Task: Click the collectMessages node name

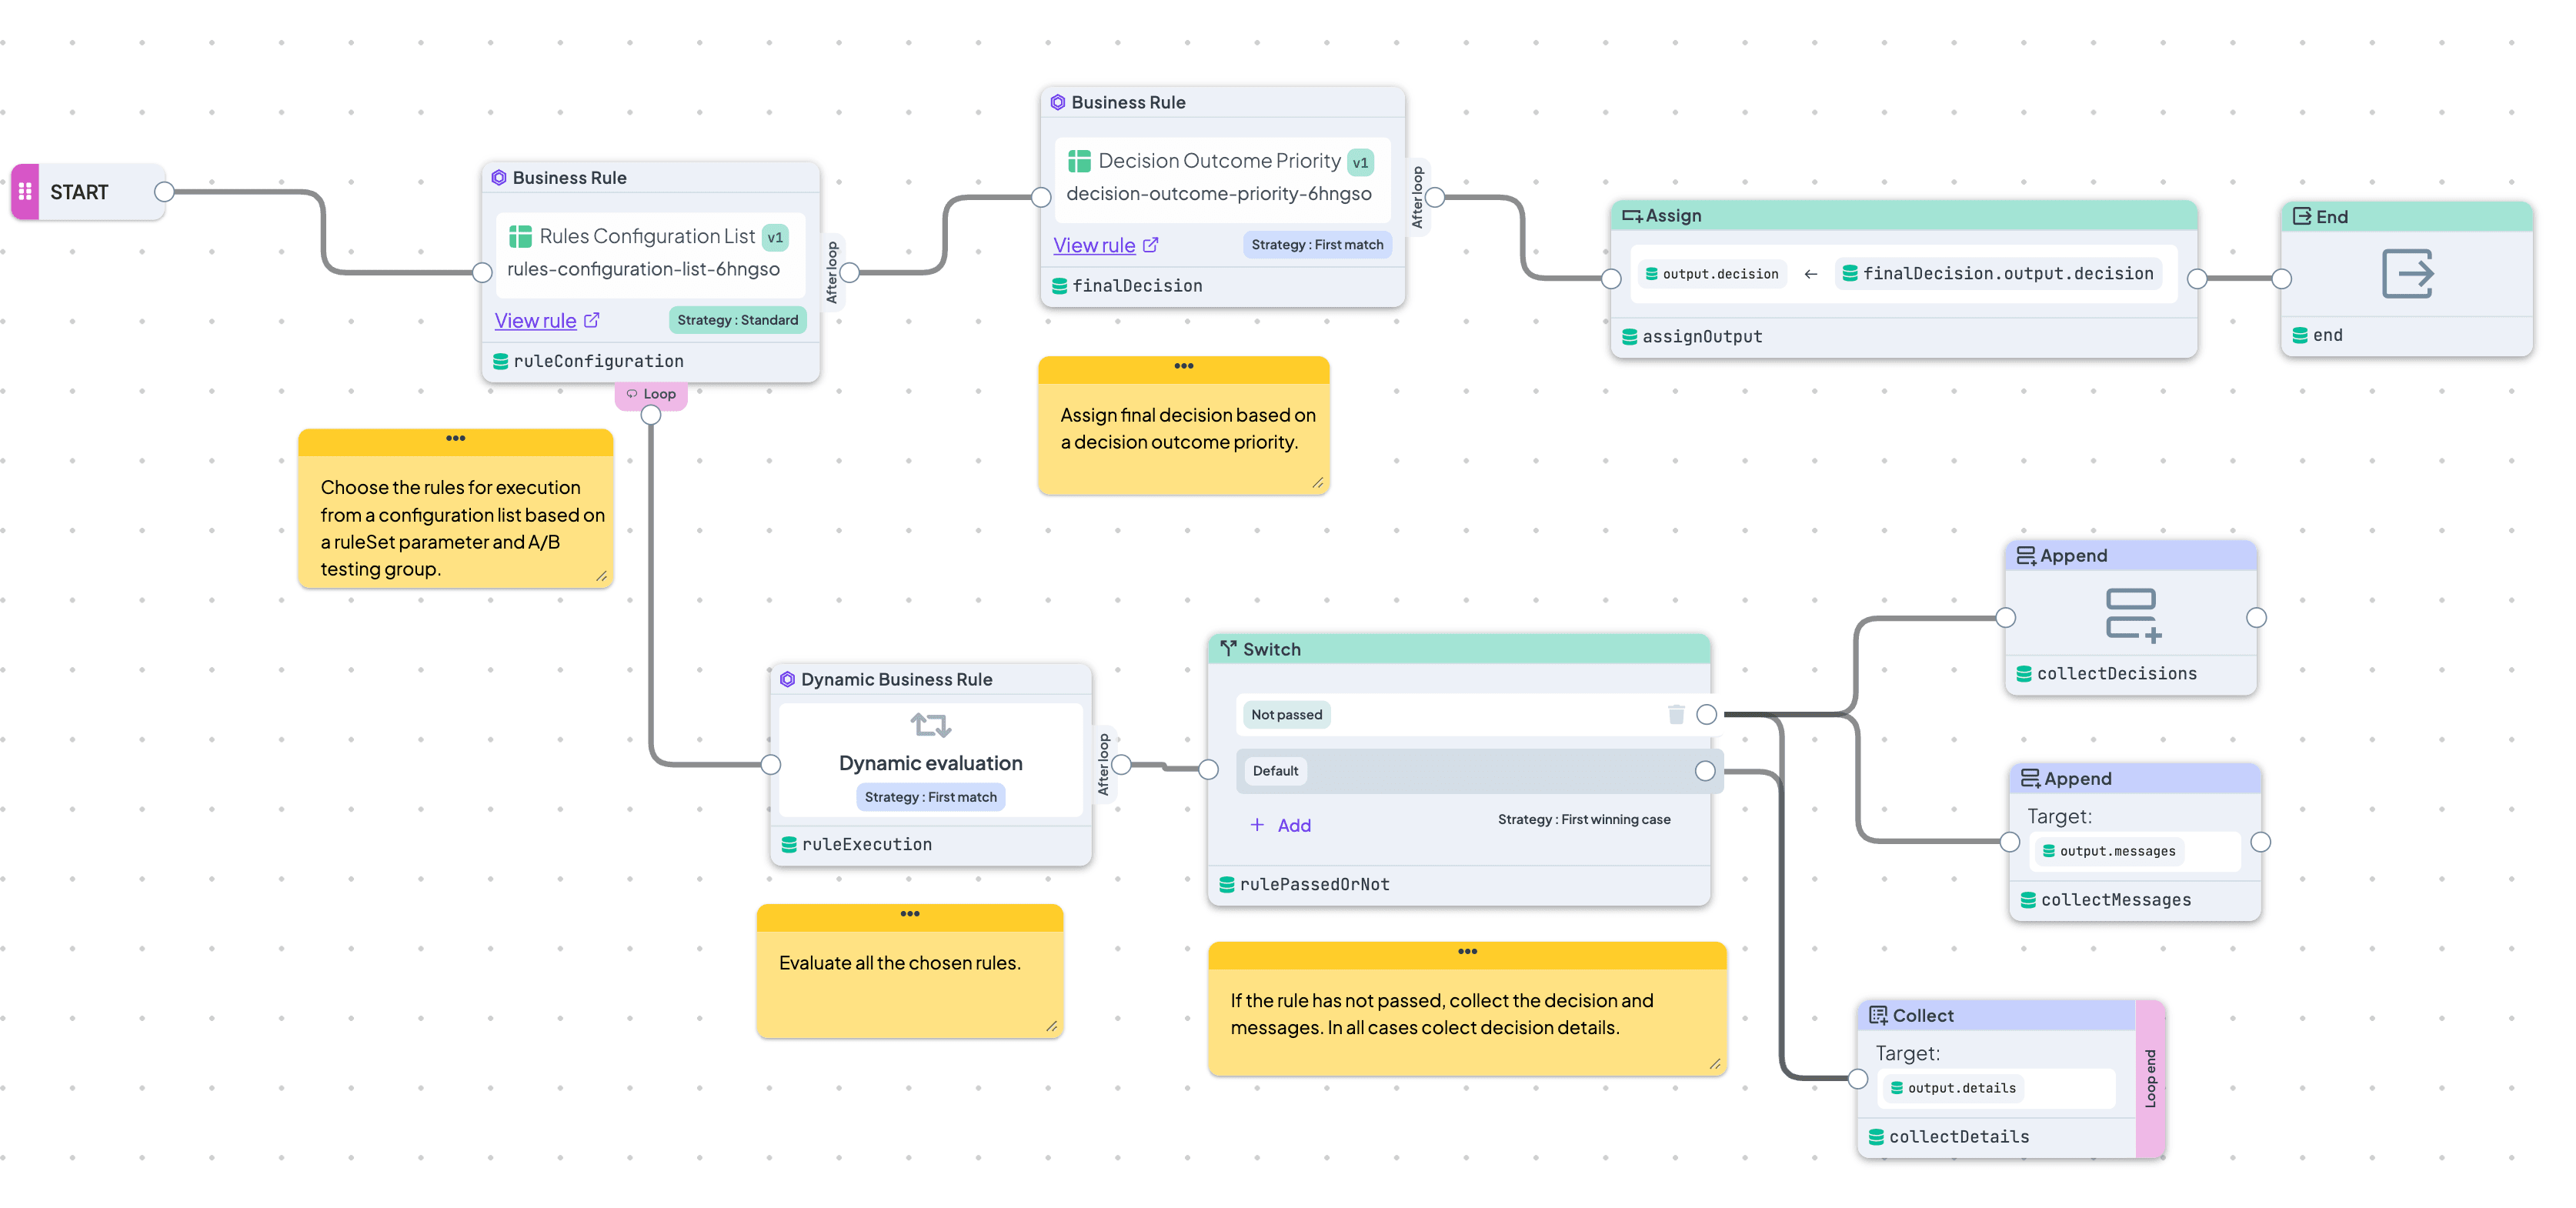Action: pos(2116,900)
